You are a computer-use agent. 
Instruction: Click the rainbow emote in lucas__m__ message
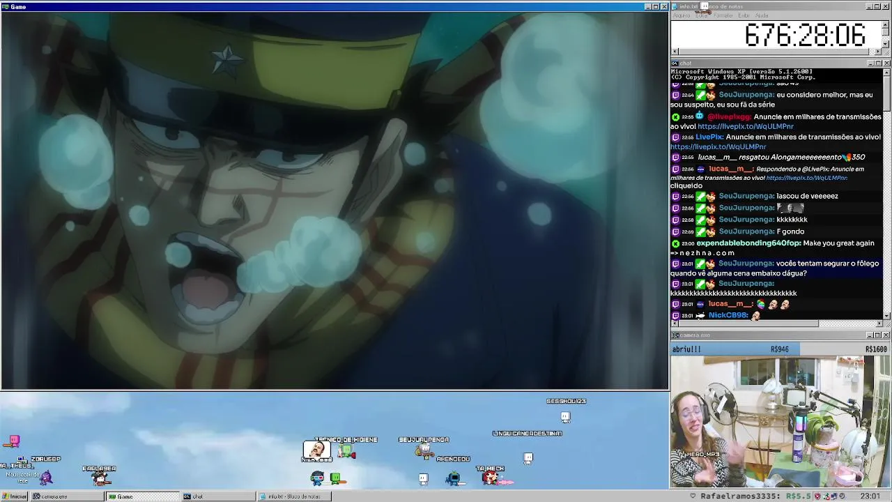click(x=761, y=304)
